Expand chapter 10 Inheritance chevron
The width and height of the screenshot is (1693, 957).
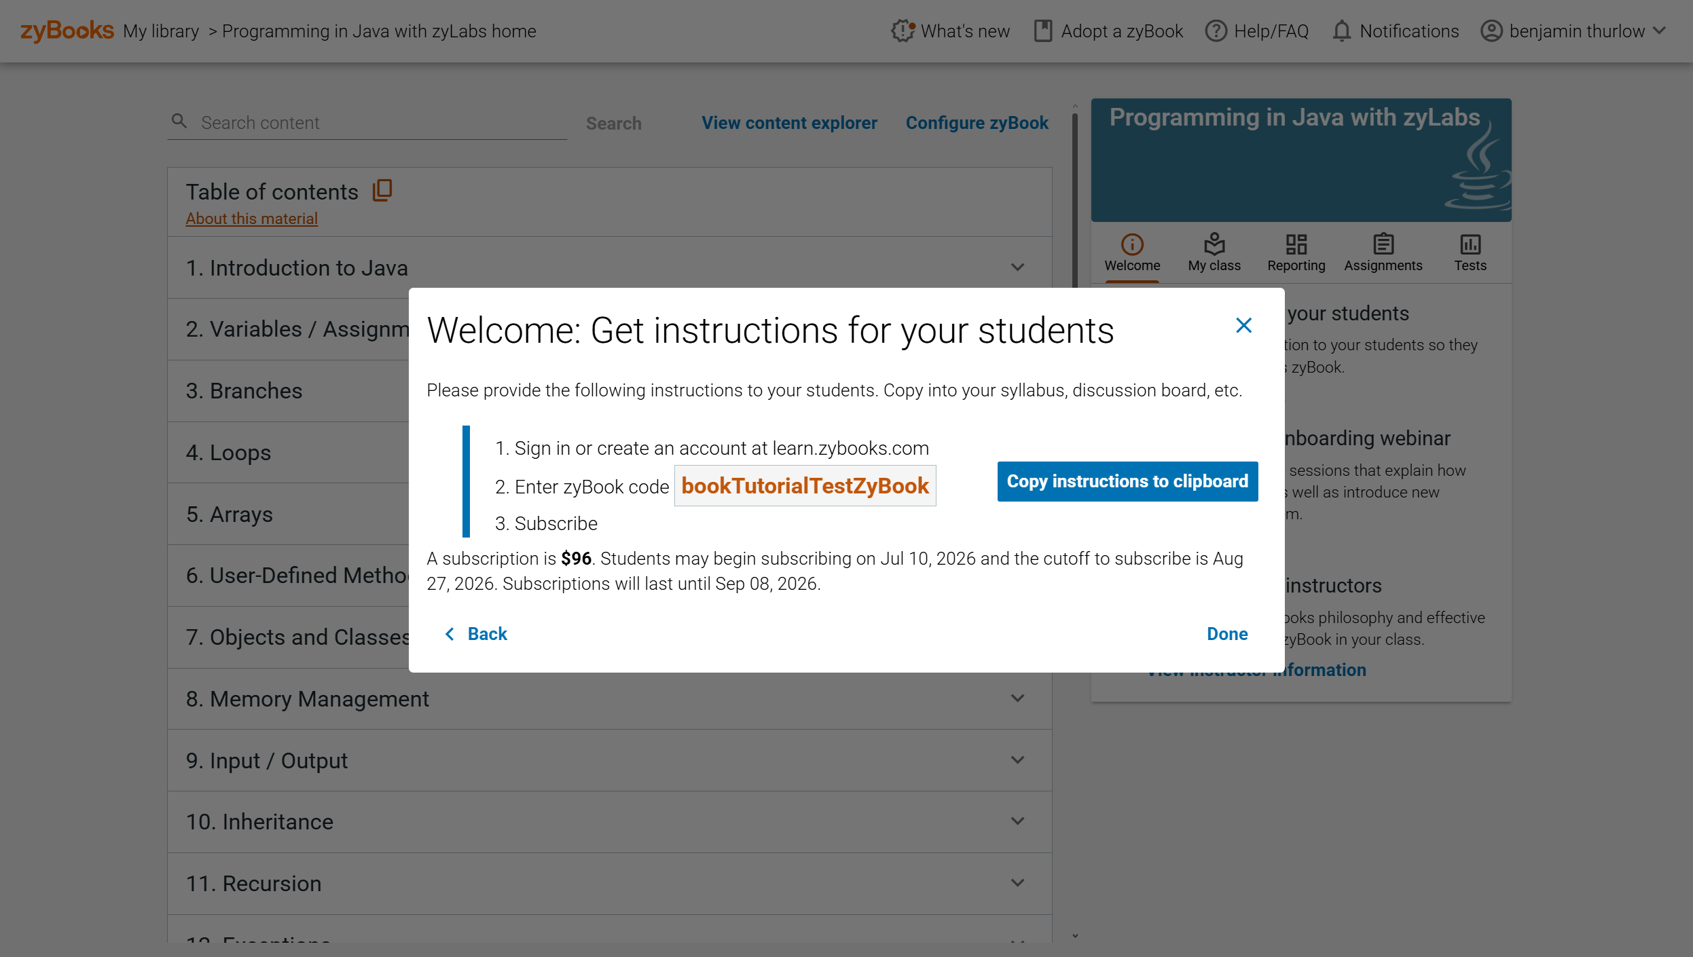tap(1017, 821)
